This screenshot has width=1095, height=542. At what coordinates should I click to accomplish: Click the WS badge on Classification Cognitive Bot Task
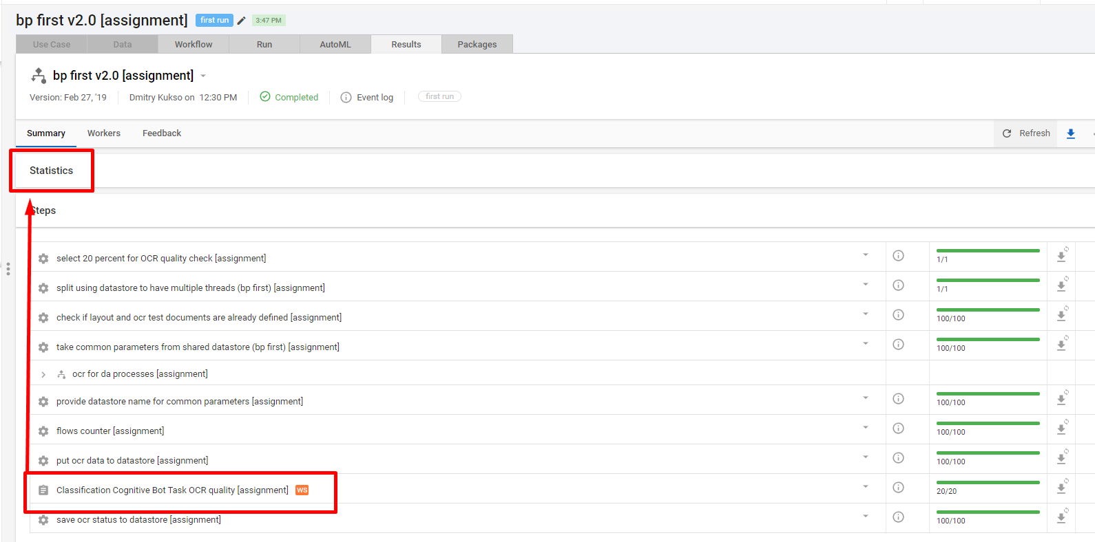(x=302, y=490)
